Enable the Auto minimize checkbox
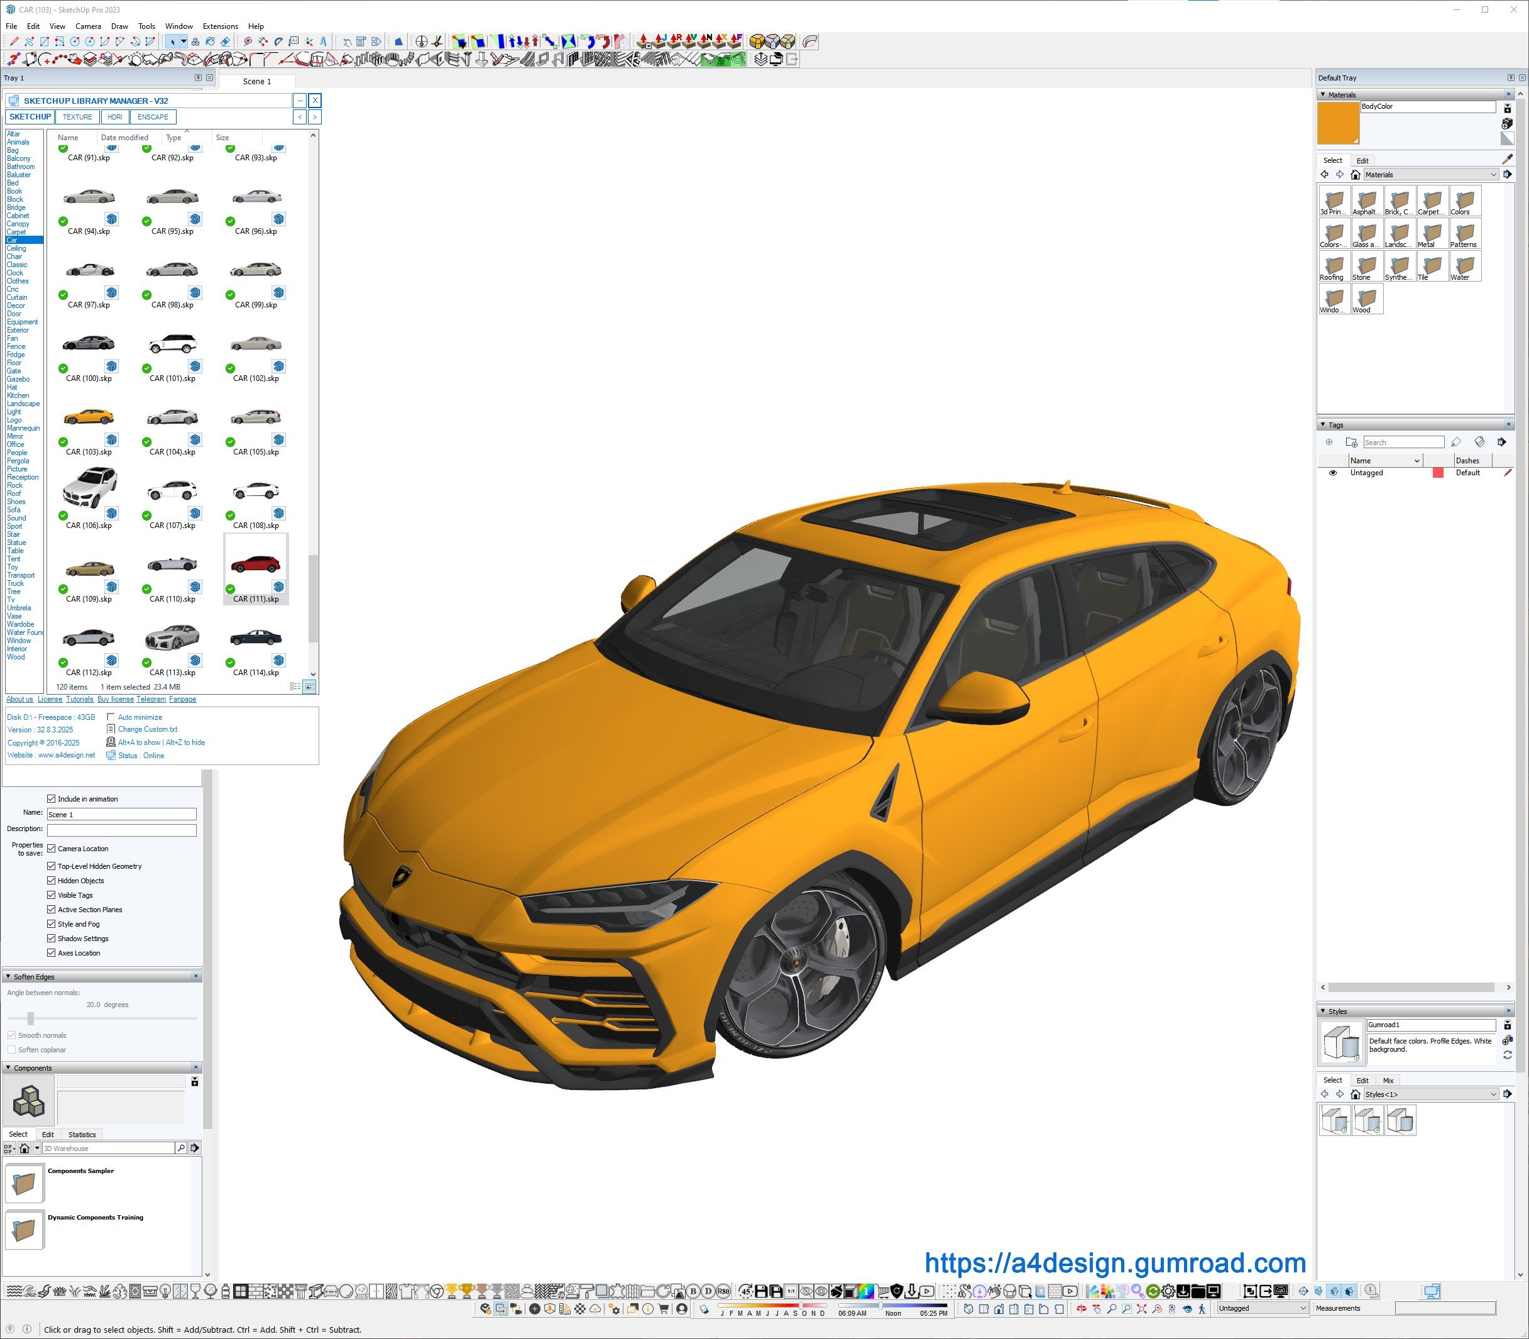The height and width of the screenshot is (1339, 1529). click(111, 717)
